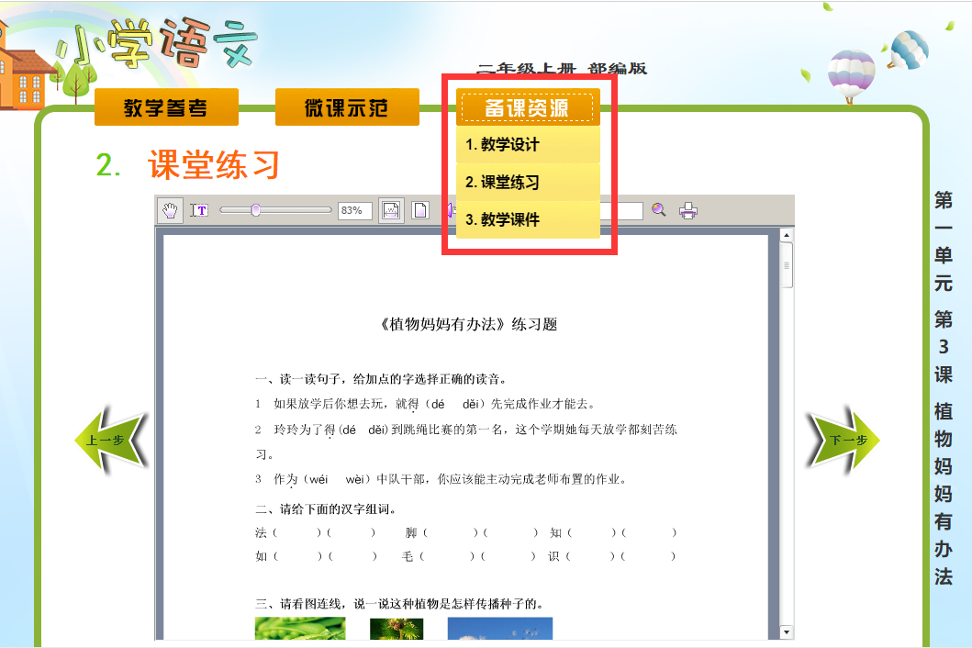
Task: Click the magnifier search icon
Action: tap(658, 210)
